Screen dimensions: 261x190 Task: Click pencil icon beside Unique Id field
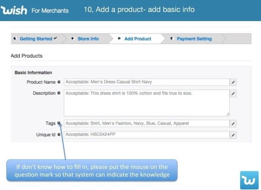(233, 135)
